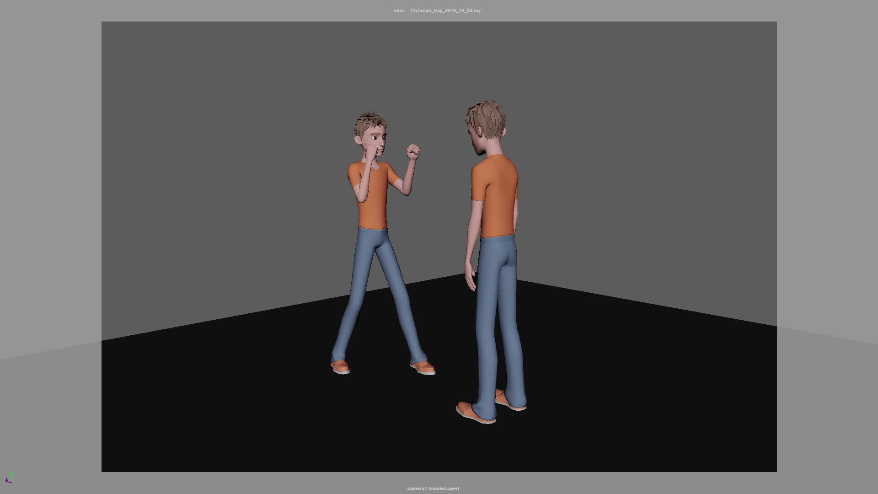Select the green Y-axis arrow of the gizmo
878x494 pixels.
click(x=12, y=473)
